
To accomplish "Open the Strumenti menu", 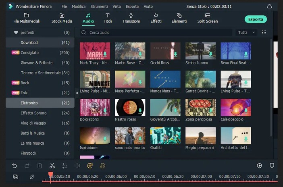I will pos(99,6).
